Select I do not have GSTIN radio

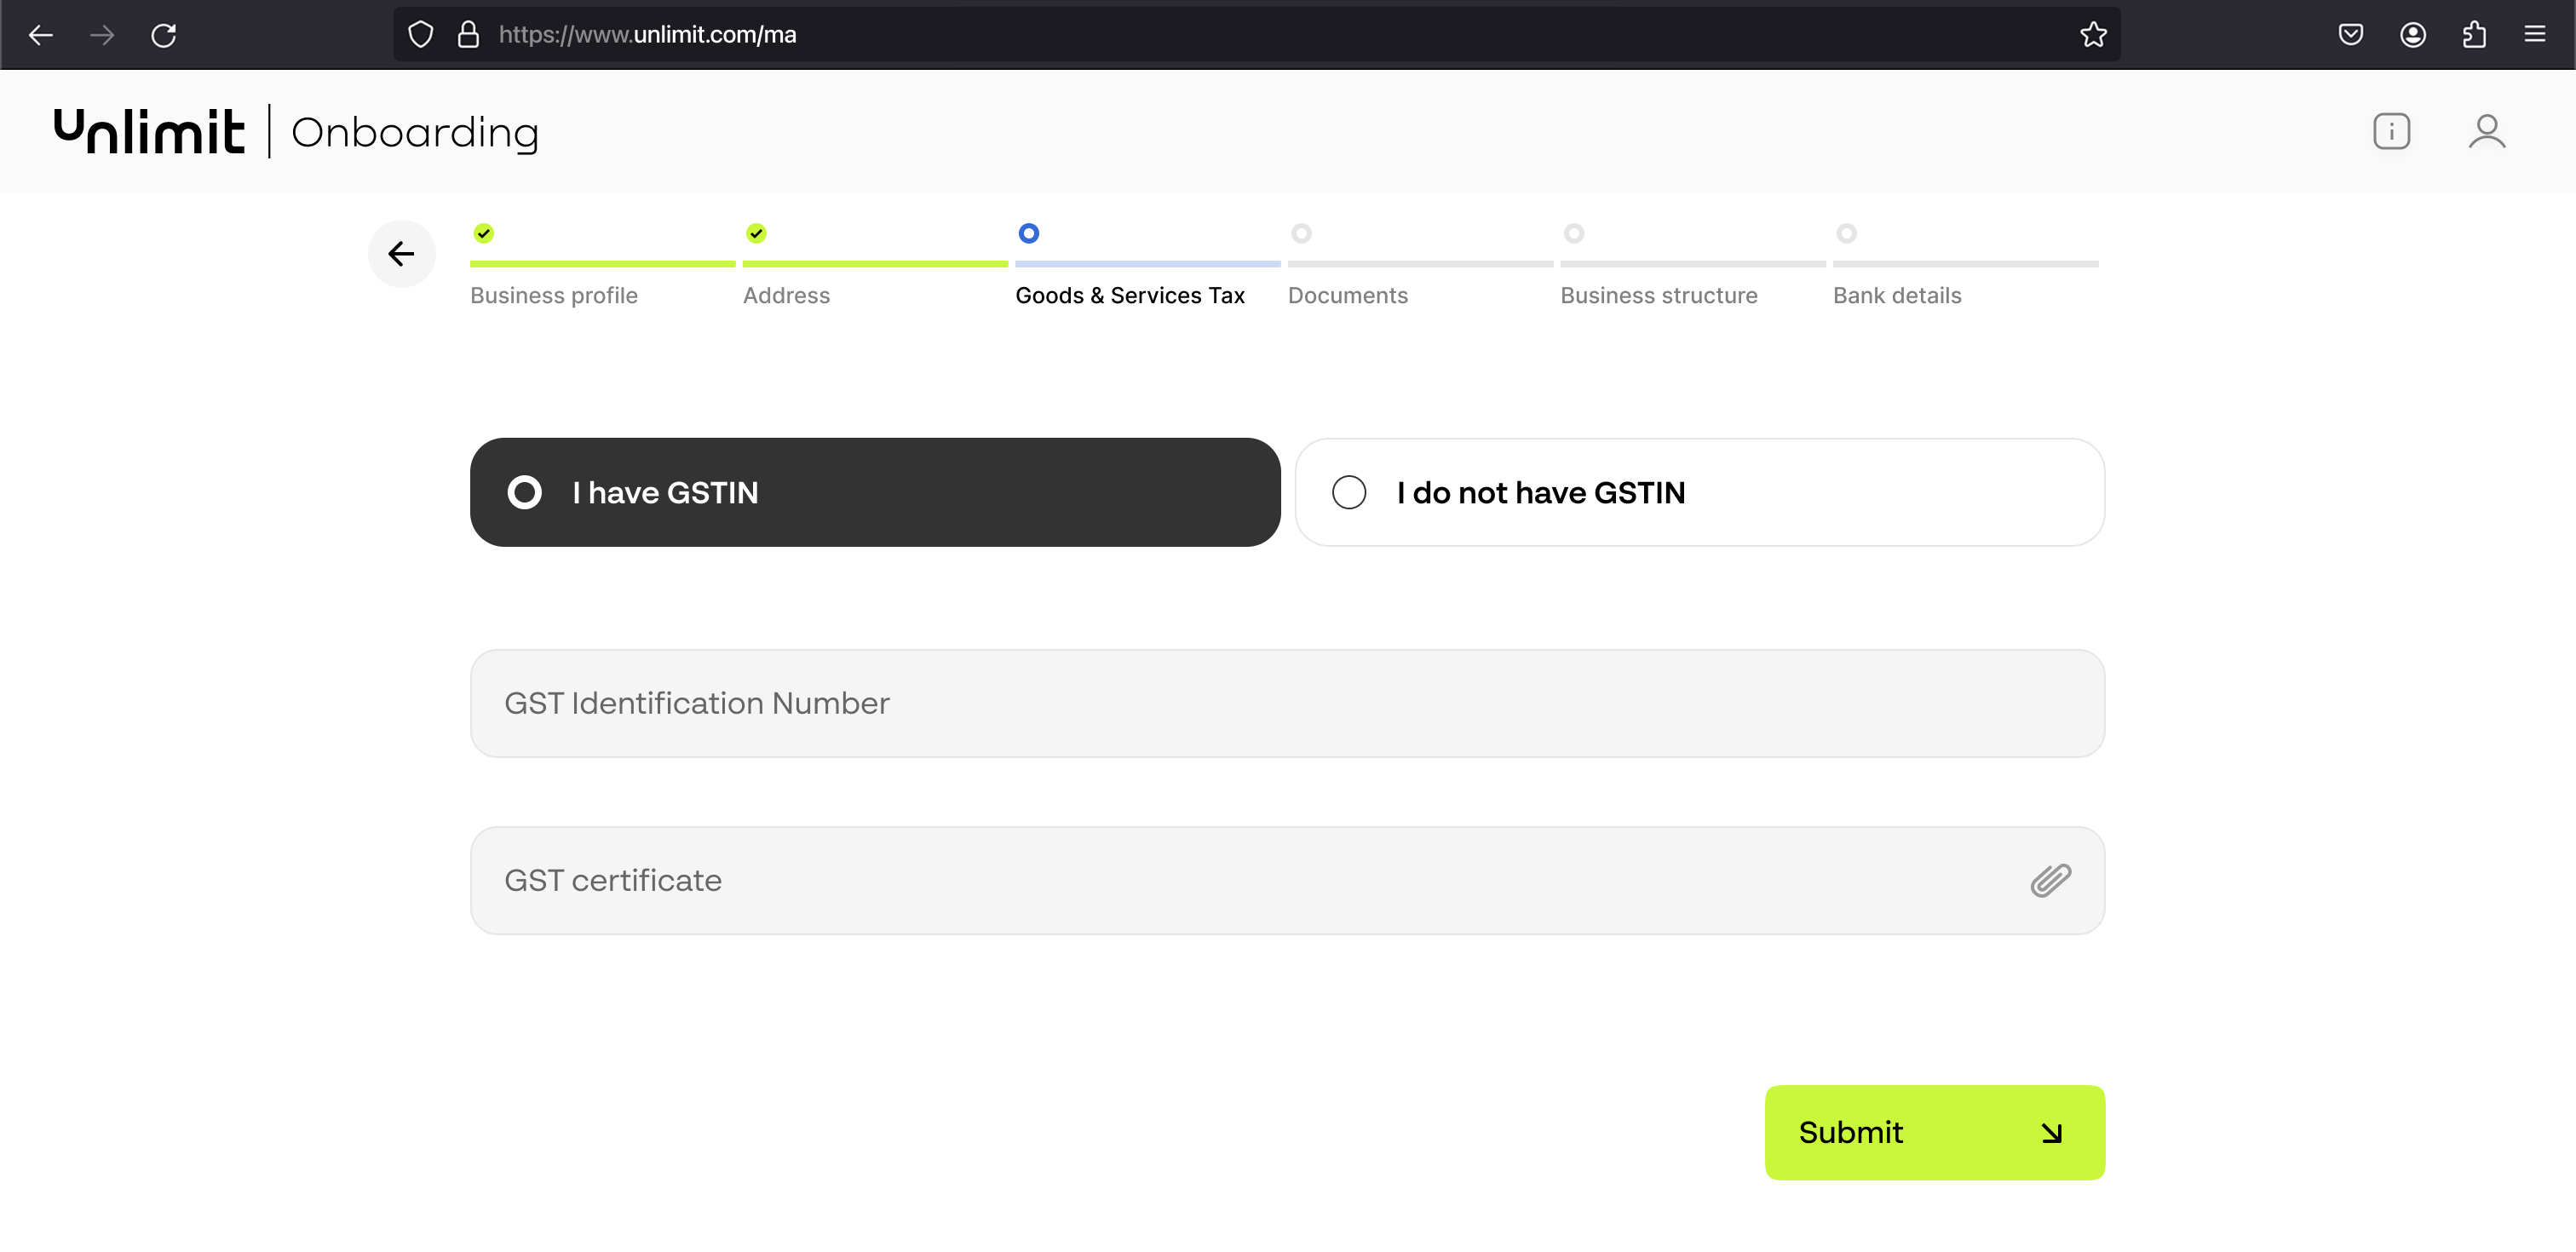click(1699, 492)
